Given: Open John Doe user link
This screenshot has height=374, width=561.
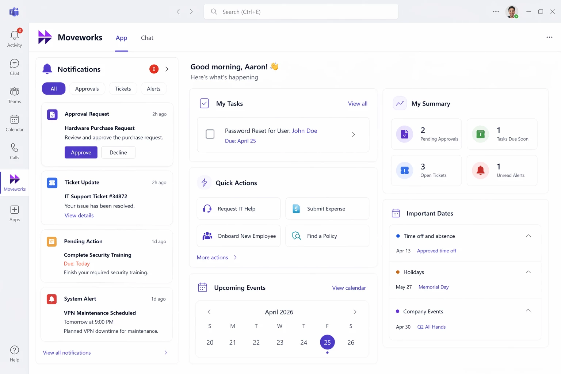Looking at the screenshot, I should click(x=305, y=131).
